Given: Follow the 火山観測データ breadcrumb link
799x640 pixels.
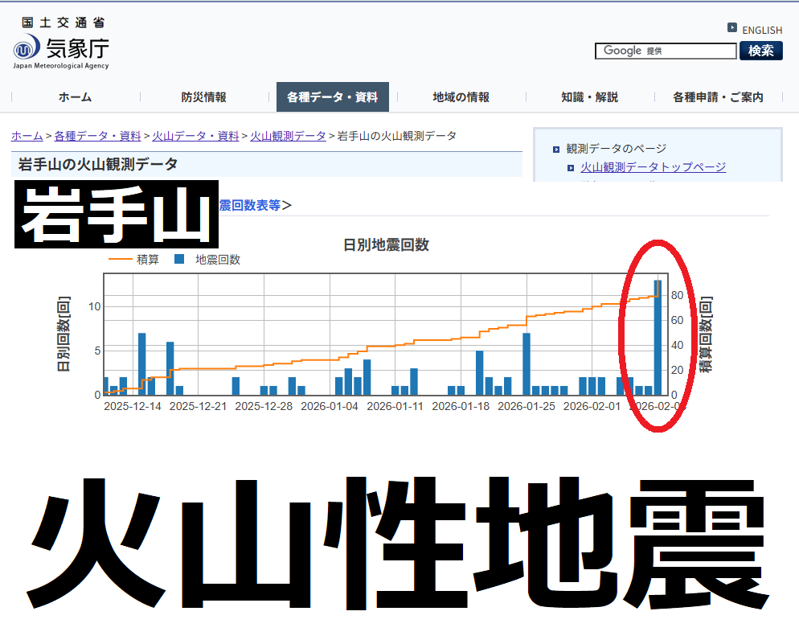Looking at the screenshot, I should coord(288,136).
